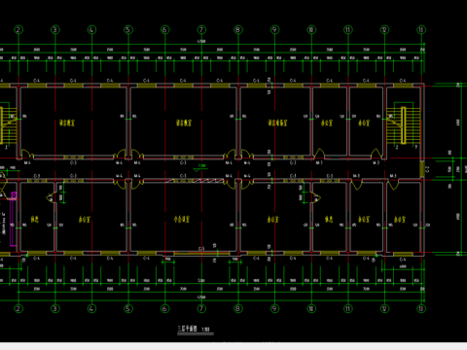
Task: Select axis bubble 5 below the plan
Action: (128, 308)
